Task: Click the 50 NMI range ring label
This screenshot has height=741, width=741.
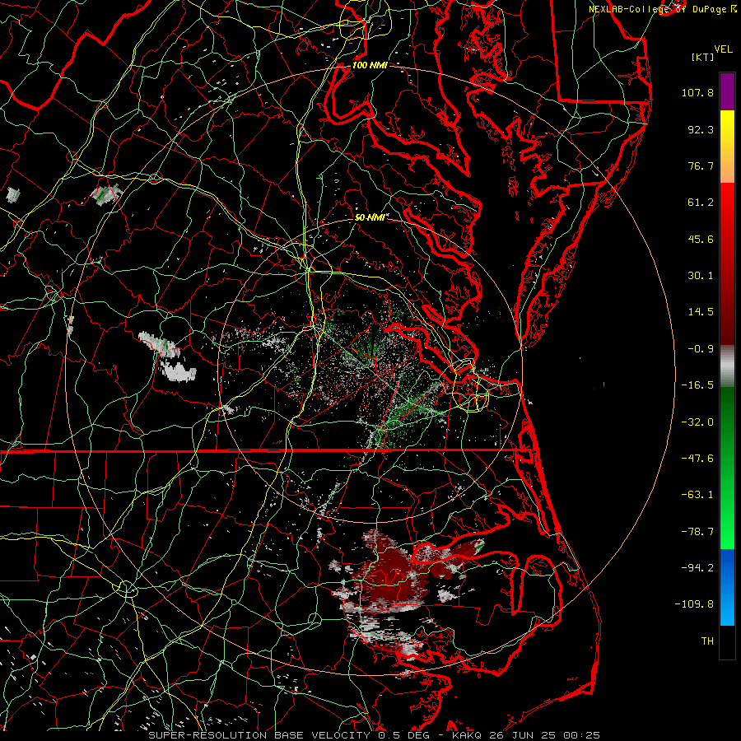Action: (x=370, y=217)
